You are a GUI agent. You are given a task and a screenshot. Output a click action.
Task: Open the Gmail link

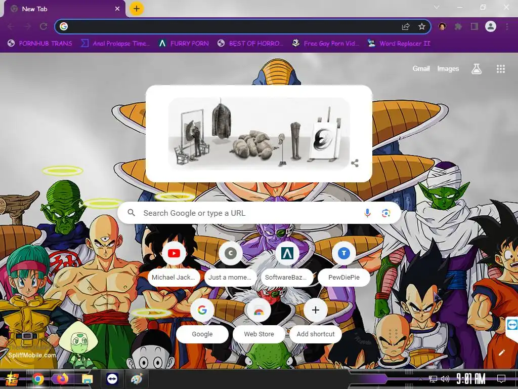pyautogui.click(x=421, y=68)
